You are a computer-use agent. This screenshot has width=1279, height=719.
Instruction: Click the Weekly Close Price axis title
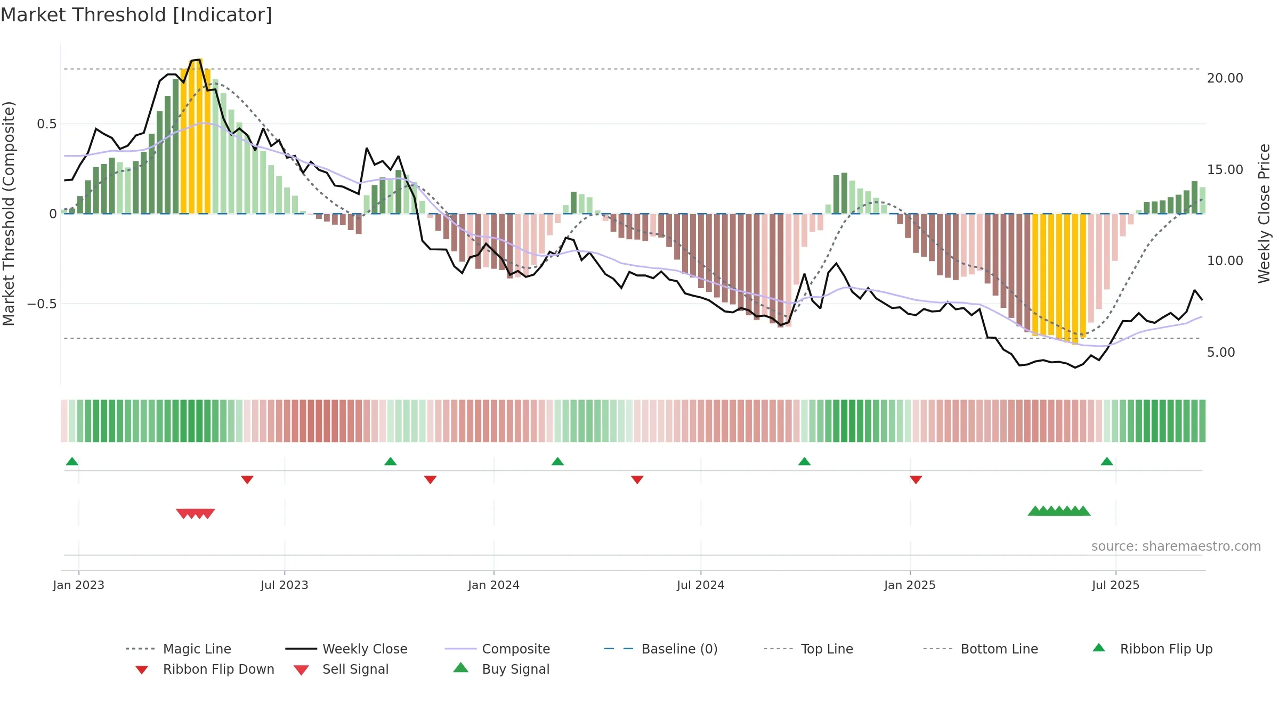tap(1264, 213)
